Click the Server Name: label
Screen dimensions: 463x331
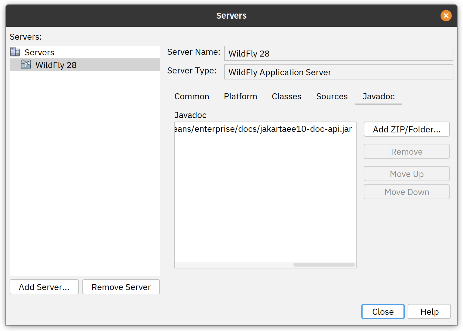[x=194, y=52]
